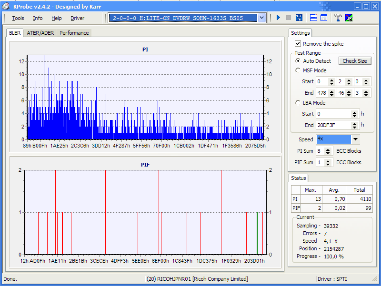Click the stacked two-panel view icon
381x286 pixels.
click(x=313, y=18)
